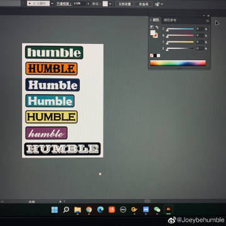Click the horizontal scrollbar thumb
The height and width of the screenshot is (226, 226).
coord(148,201)
